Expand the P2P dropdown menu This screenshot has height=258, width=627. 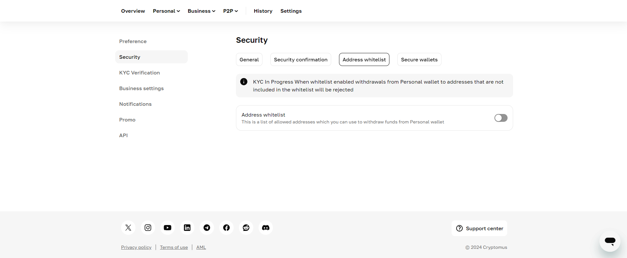(x=230, y=11)
